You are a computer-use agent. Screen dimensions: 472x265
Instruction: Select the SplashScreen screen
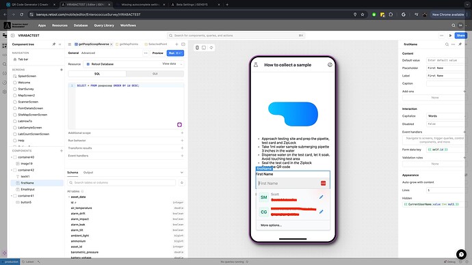[27, 76]
